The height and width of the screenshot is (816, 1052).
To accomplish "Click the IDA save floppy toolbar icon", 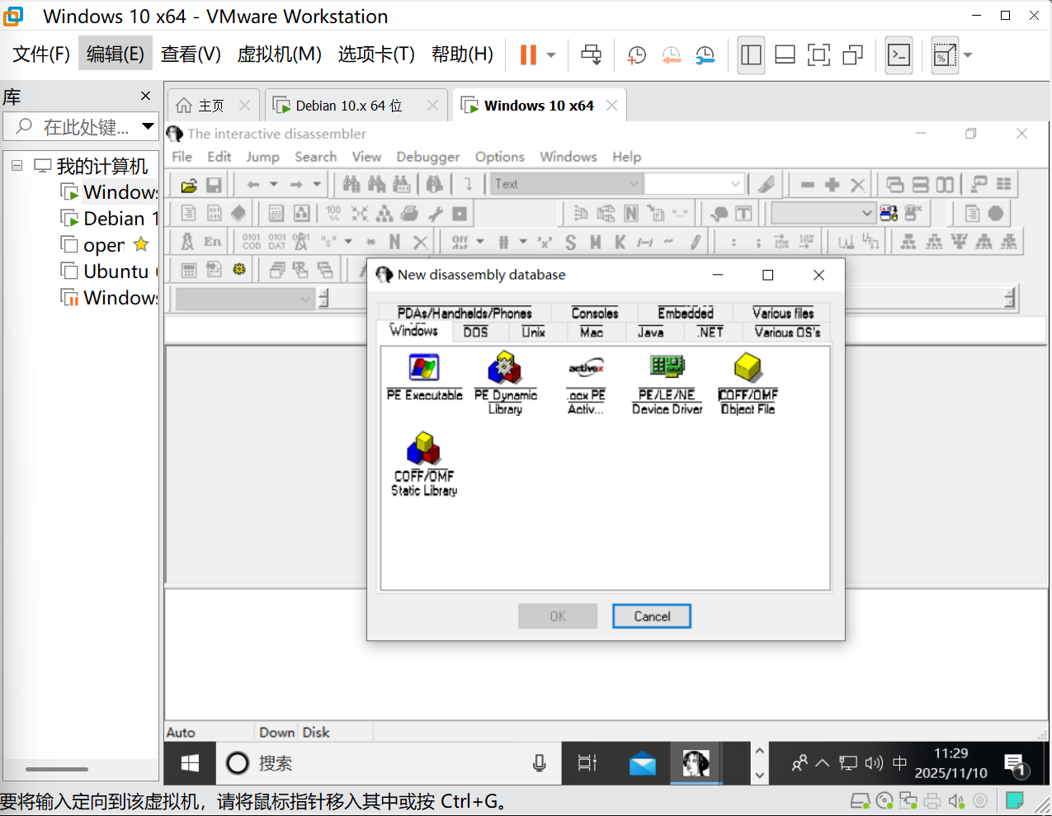I will coord(214,185).
